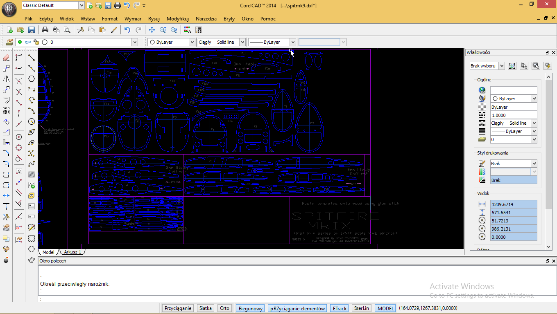Open the ByLayer line color dropdown in toolbar
557x314 pixels.
coord(192,42)
